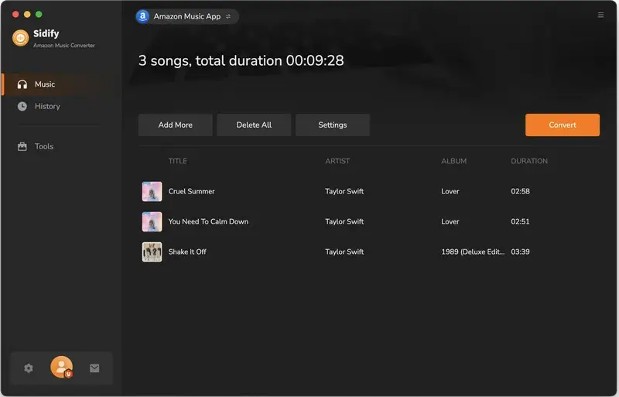This screenshot has height=397, width=619.
Task: Click the 1989 (Deluxe Edit... album cell
Action: 473,252
